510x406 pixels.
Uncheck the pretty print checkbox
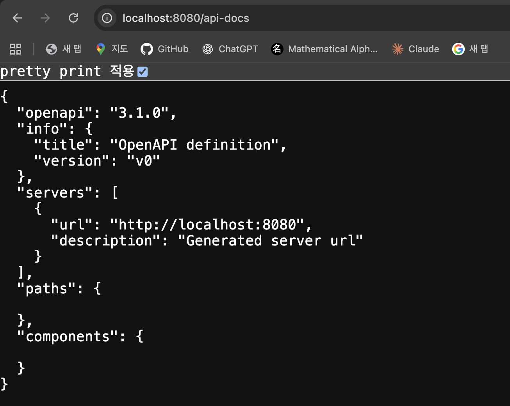pos(142,71)
